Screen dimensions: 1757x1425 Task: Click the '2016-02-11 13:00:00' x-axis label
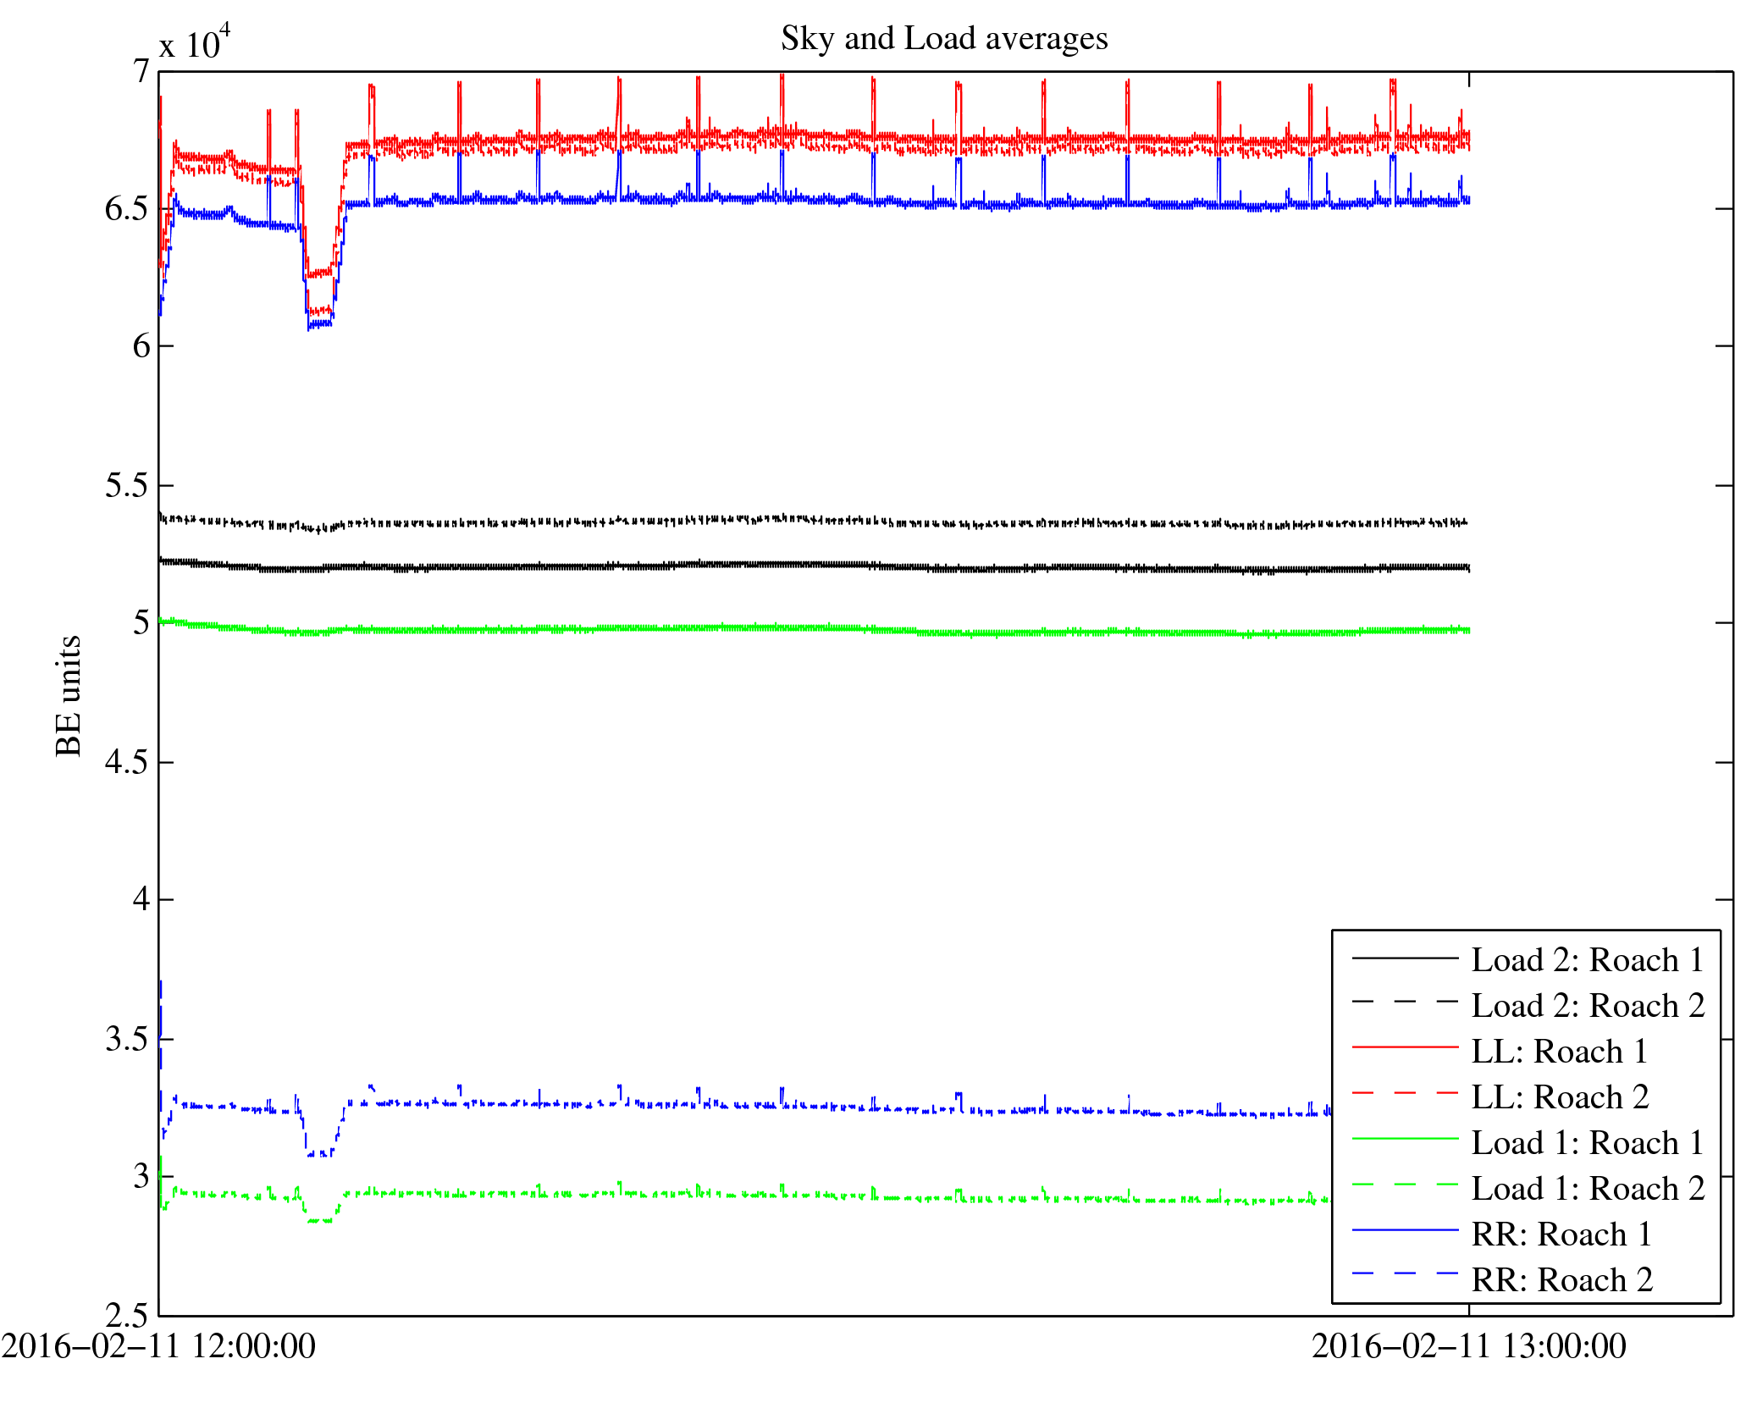click(1468, 1346)
